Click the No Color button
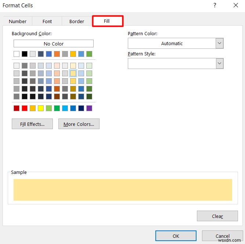The width and height of the screenshot is (245, 244). [54, 44]
